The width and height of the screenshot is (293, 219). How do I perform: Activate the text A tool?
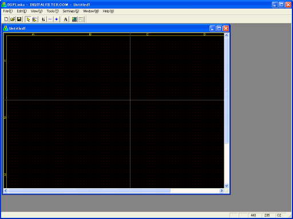pos(65,19)
